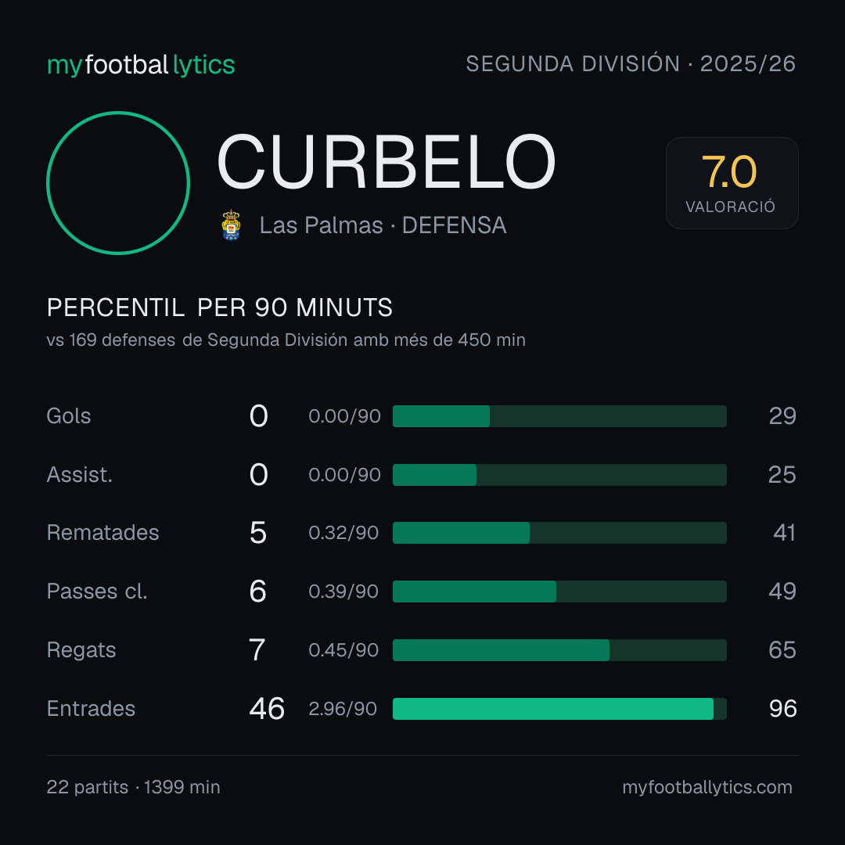The height and width of the screenshot is (845, 845).
Task: Click the Rematades progress bar
Action: (x=559, y=533)
